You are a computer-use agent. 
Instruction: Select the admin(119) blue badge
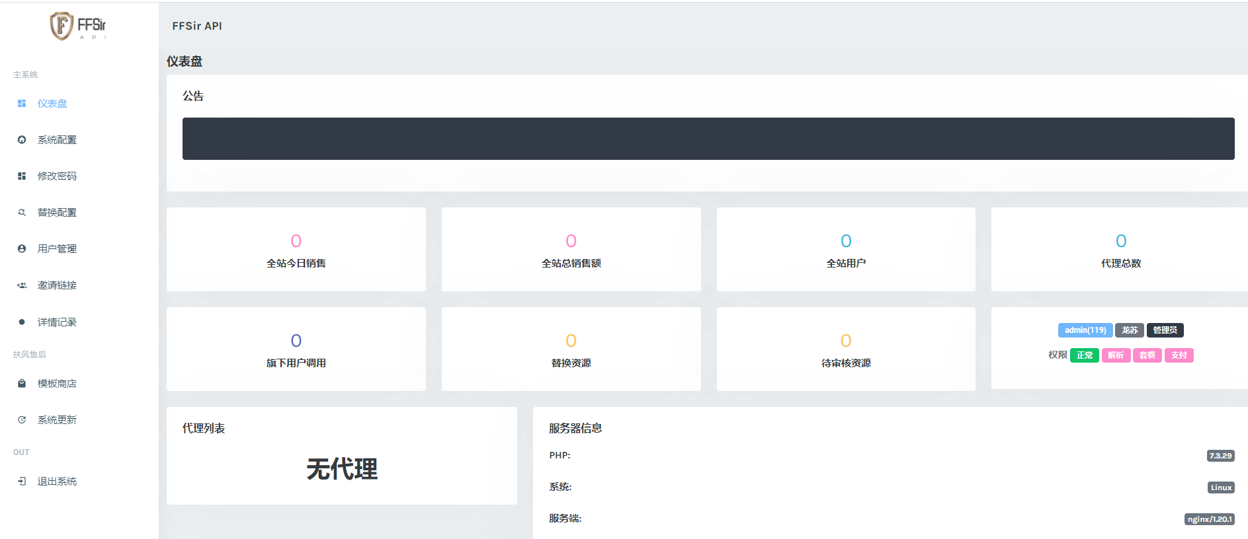(x=1085, y=330)
